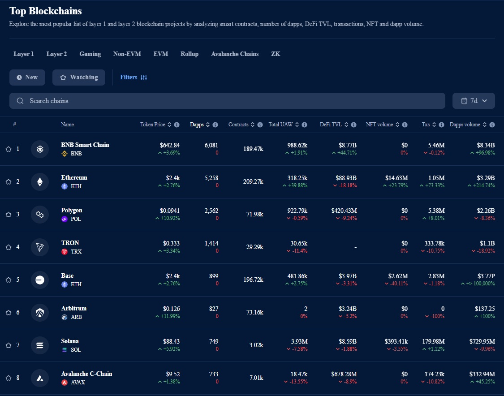This screenshot has width=504, height=396.
Task: Select the ZK category tab
Action: (x=276, y=54)
